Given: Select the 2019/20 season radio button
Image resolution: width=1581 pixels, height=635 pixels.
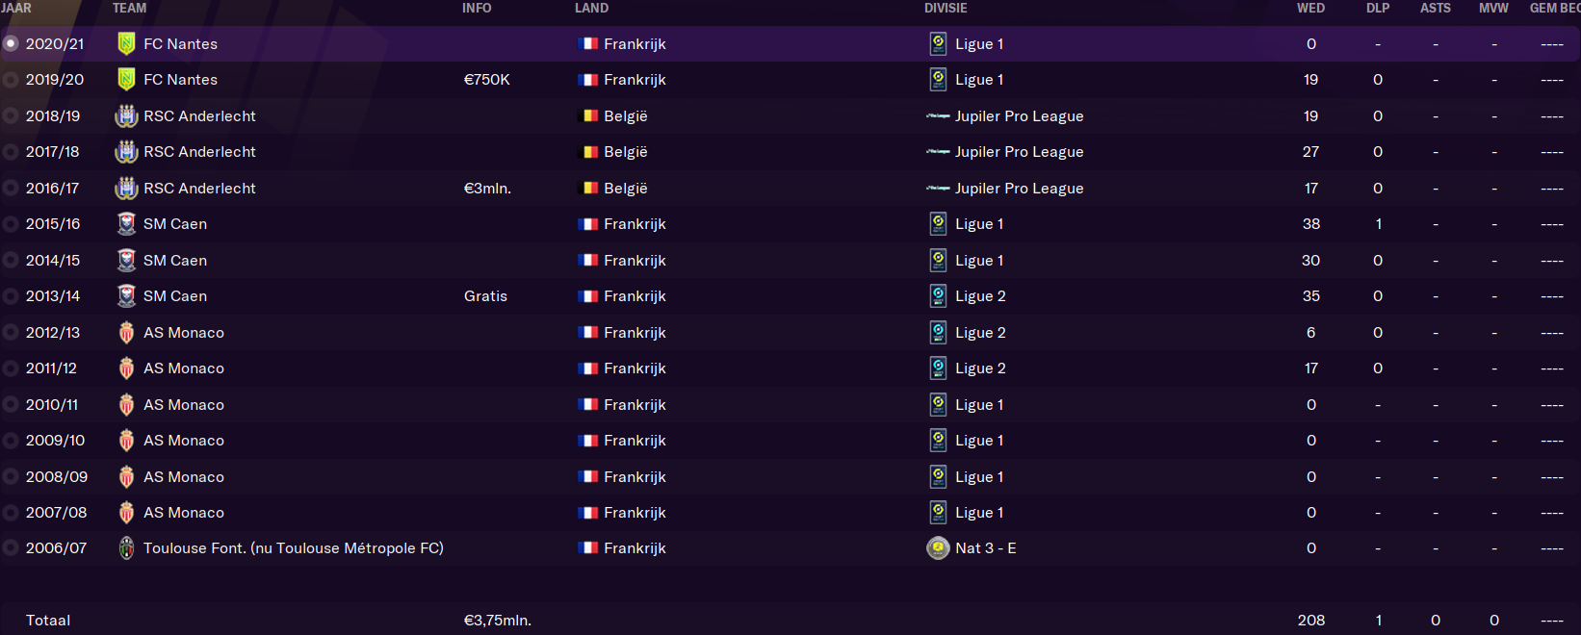Looking at the screenshot, I should (x=11, y=80).
